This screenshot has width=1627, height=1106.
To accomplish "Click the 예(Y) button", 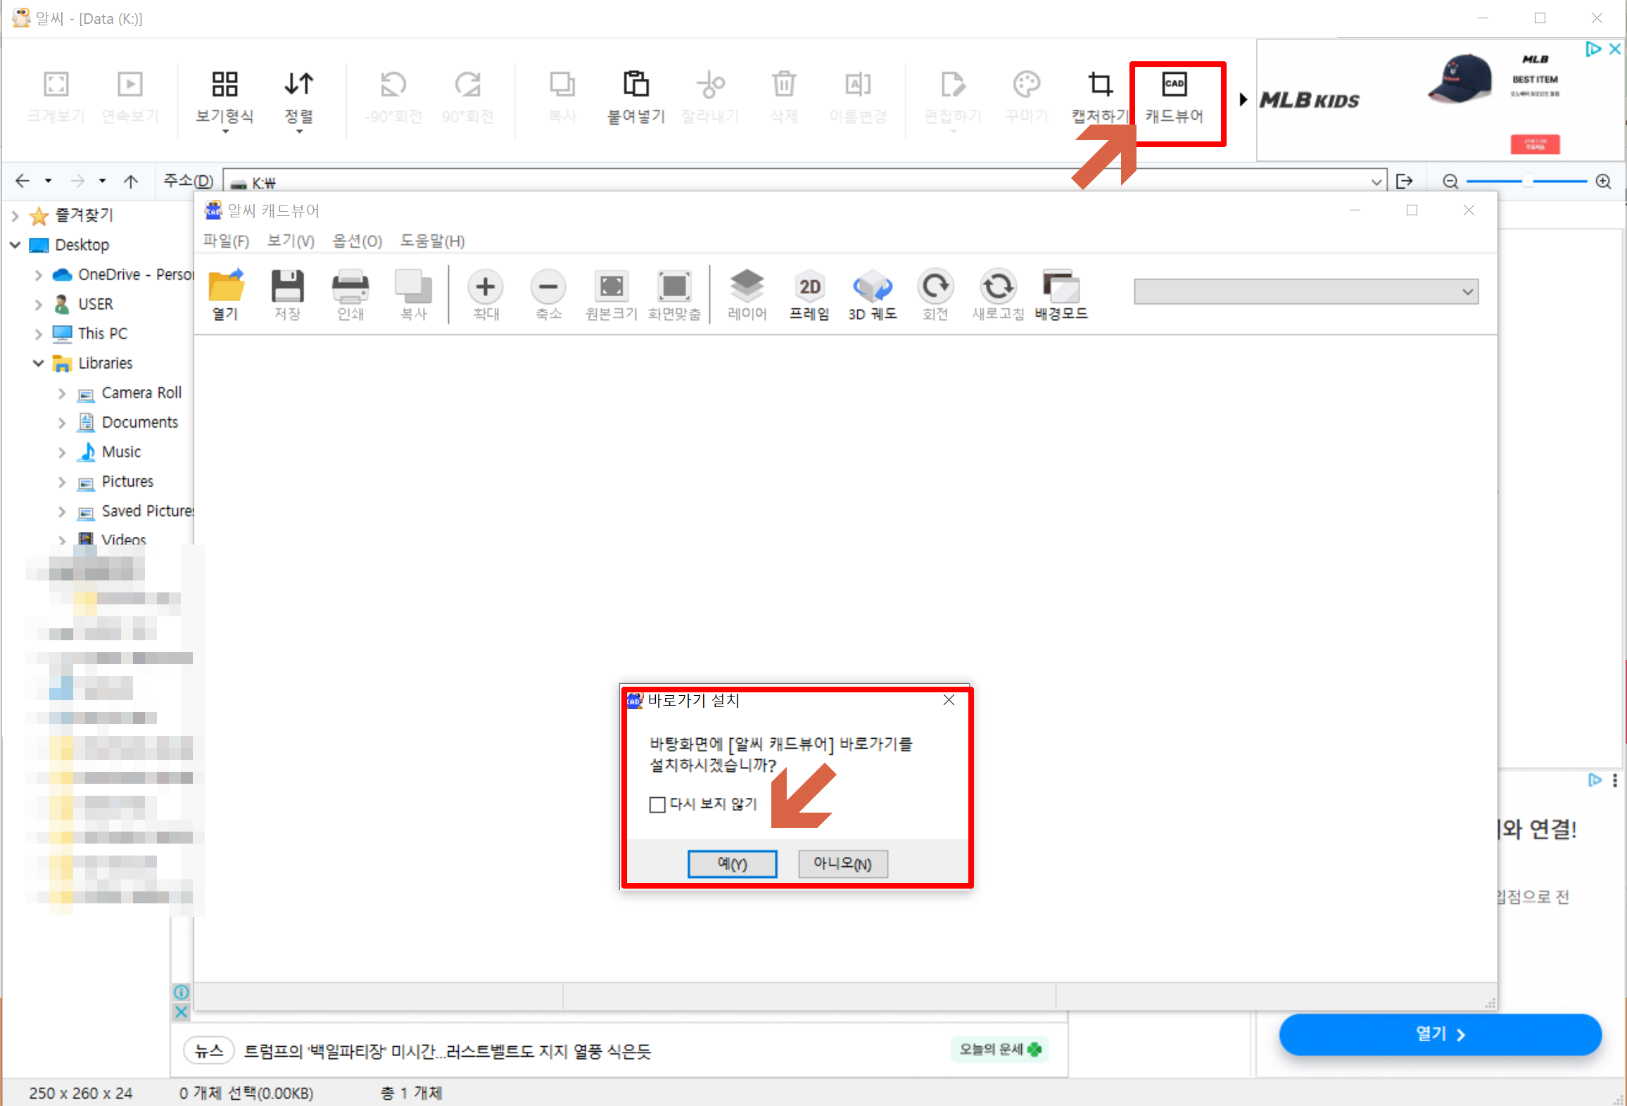I will 732,863.
